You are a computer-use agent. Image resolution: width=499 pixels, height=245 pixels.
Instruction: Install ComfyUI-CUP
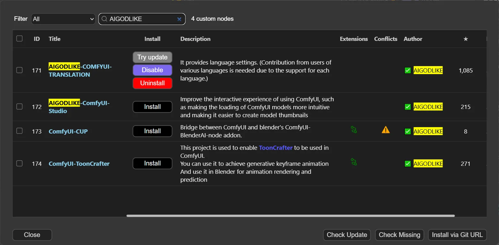[153, 131]
